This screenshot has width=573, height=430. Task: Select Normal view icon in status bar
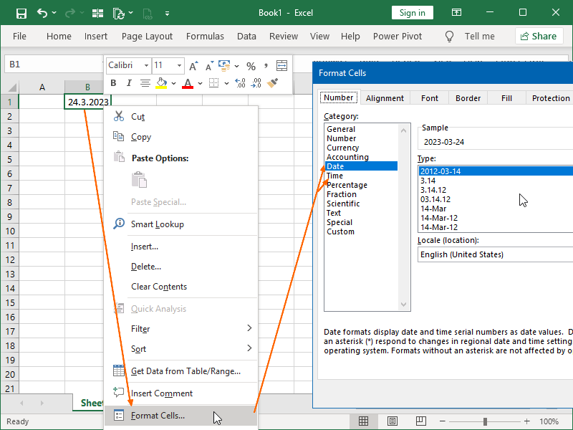click(x=364, y=421)
